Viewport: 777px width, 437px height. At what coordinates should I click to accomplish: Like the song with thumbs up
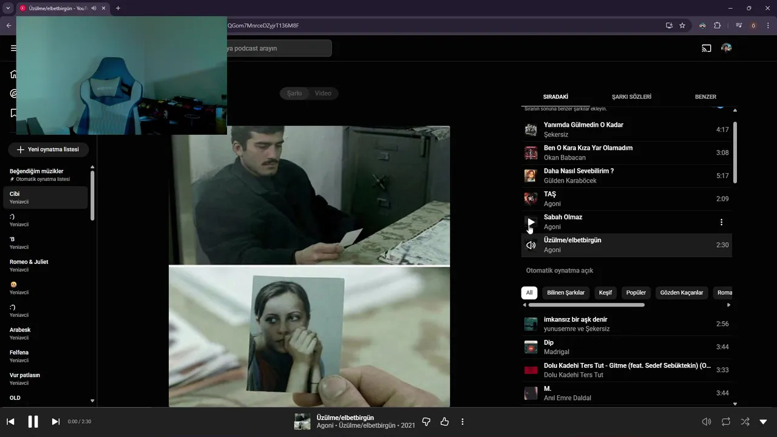pyautogui.click(x=444, y=421)
